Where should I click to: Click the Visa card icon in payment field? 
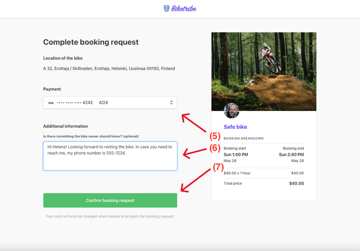50,103
